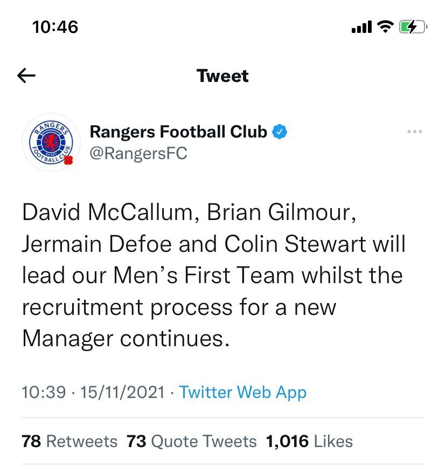Tap the back arrow icon
The image size is (446, 467).
(x=26, y=75)
